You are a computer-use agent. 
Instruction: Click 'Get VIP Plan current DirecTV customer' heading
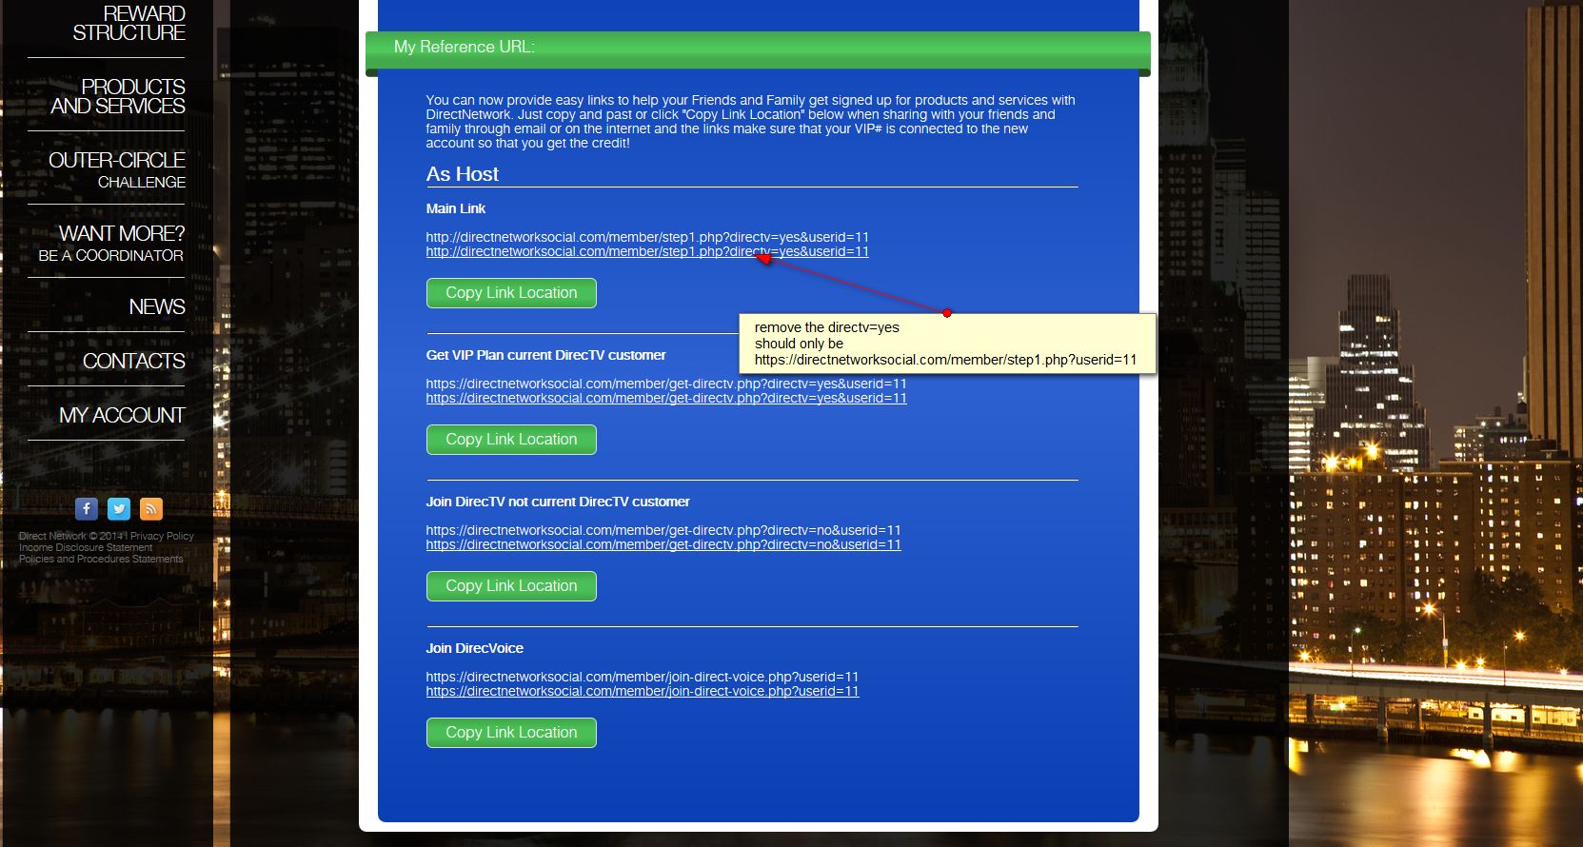(546, 355)
